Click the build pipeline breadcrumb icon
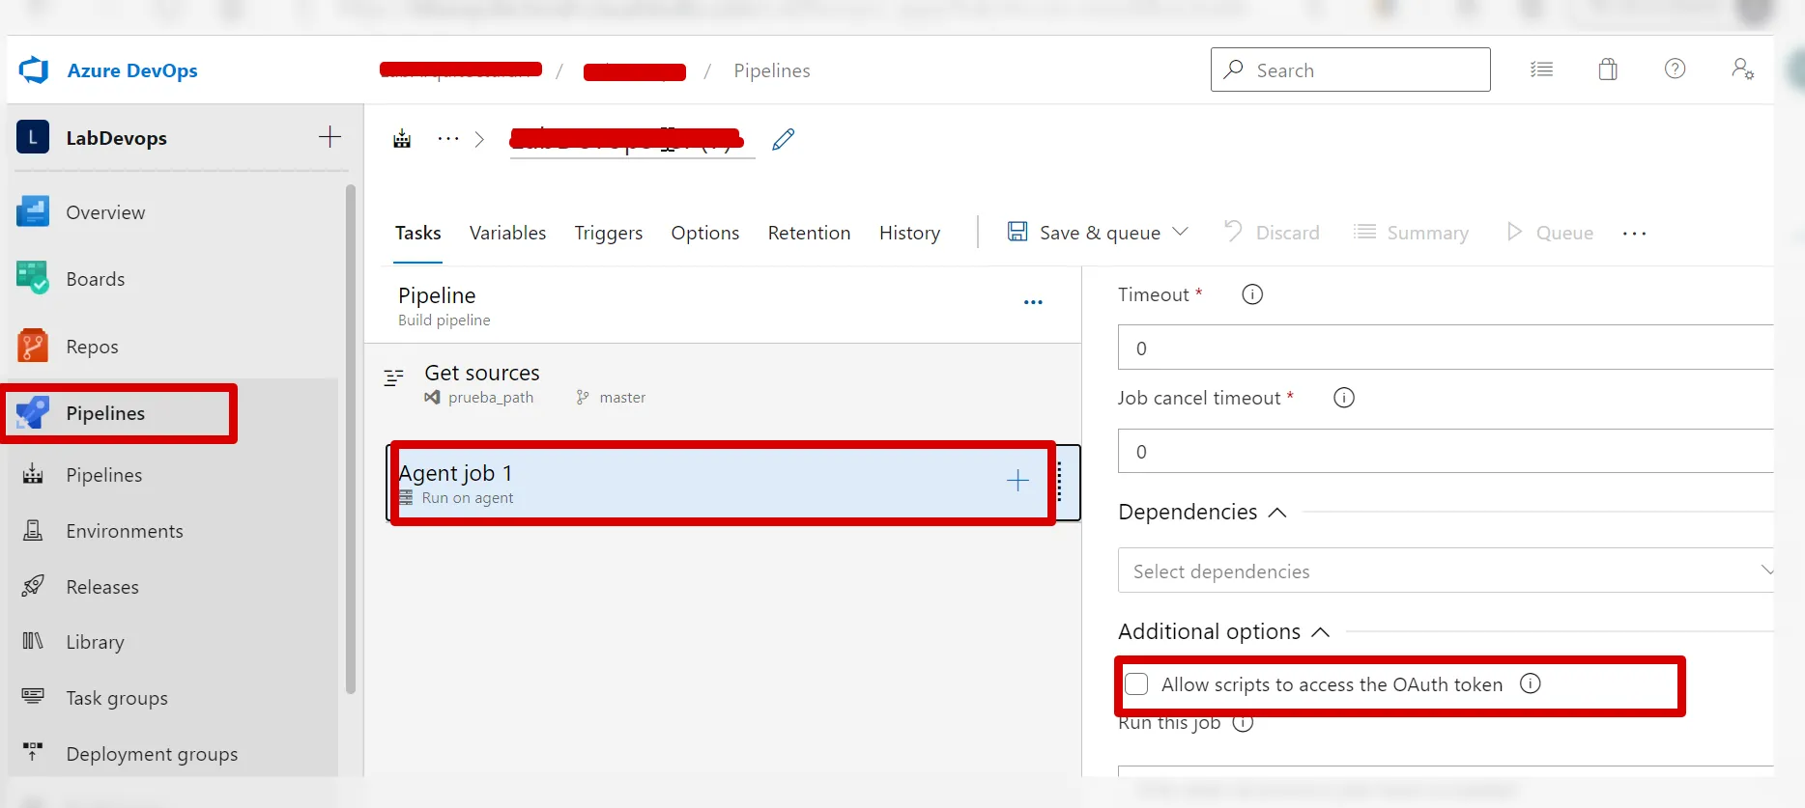The height and width of the screenshot is (808, 1805). (402, 139)
